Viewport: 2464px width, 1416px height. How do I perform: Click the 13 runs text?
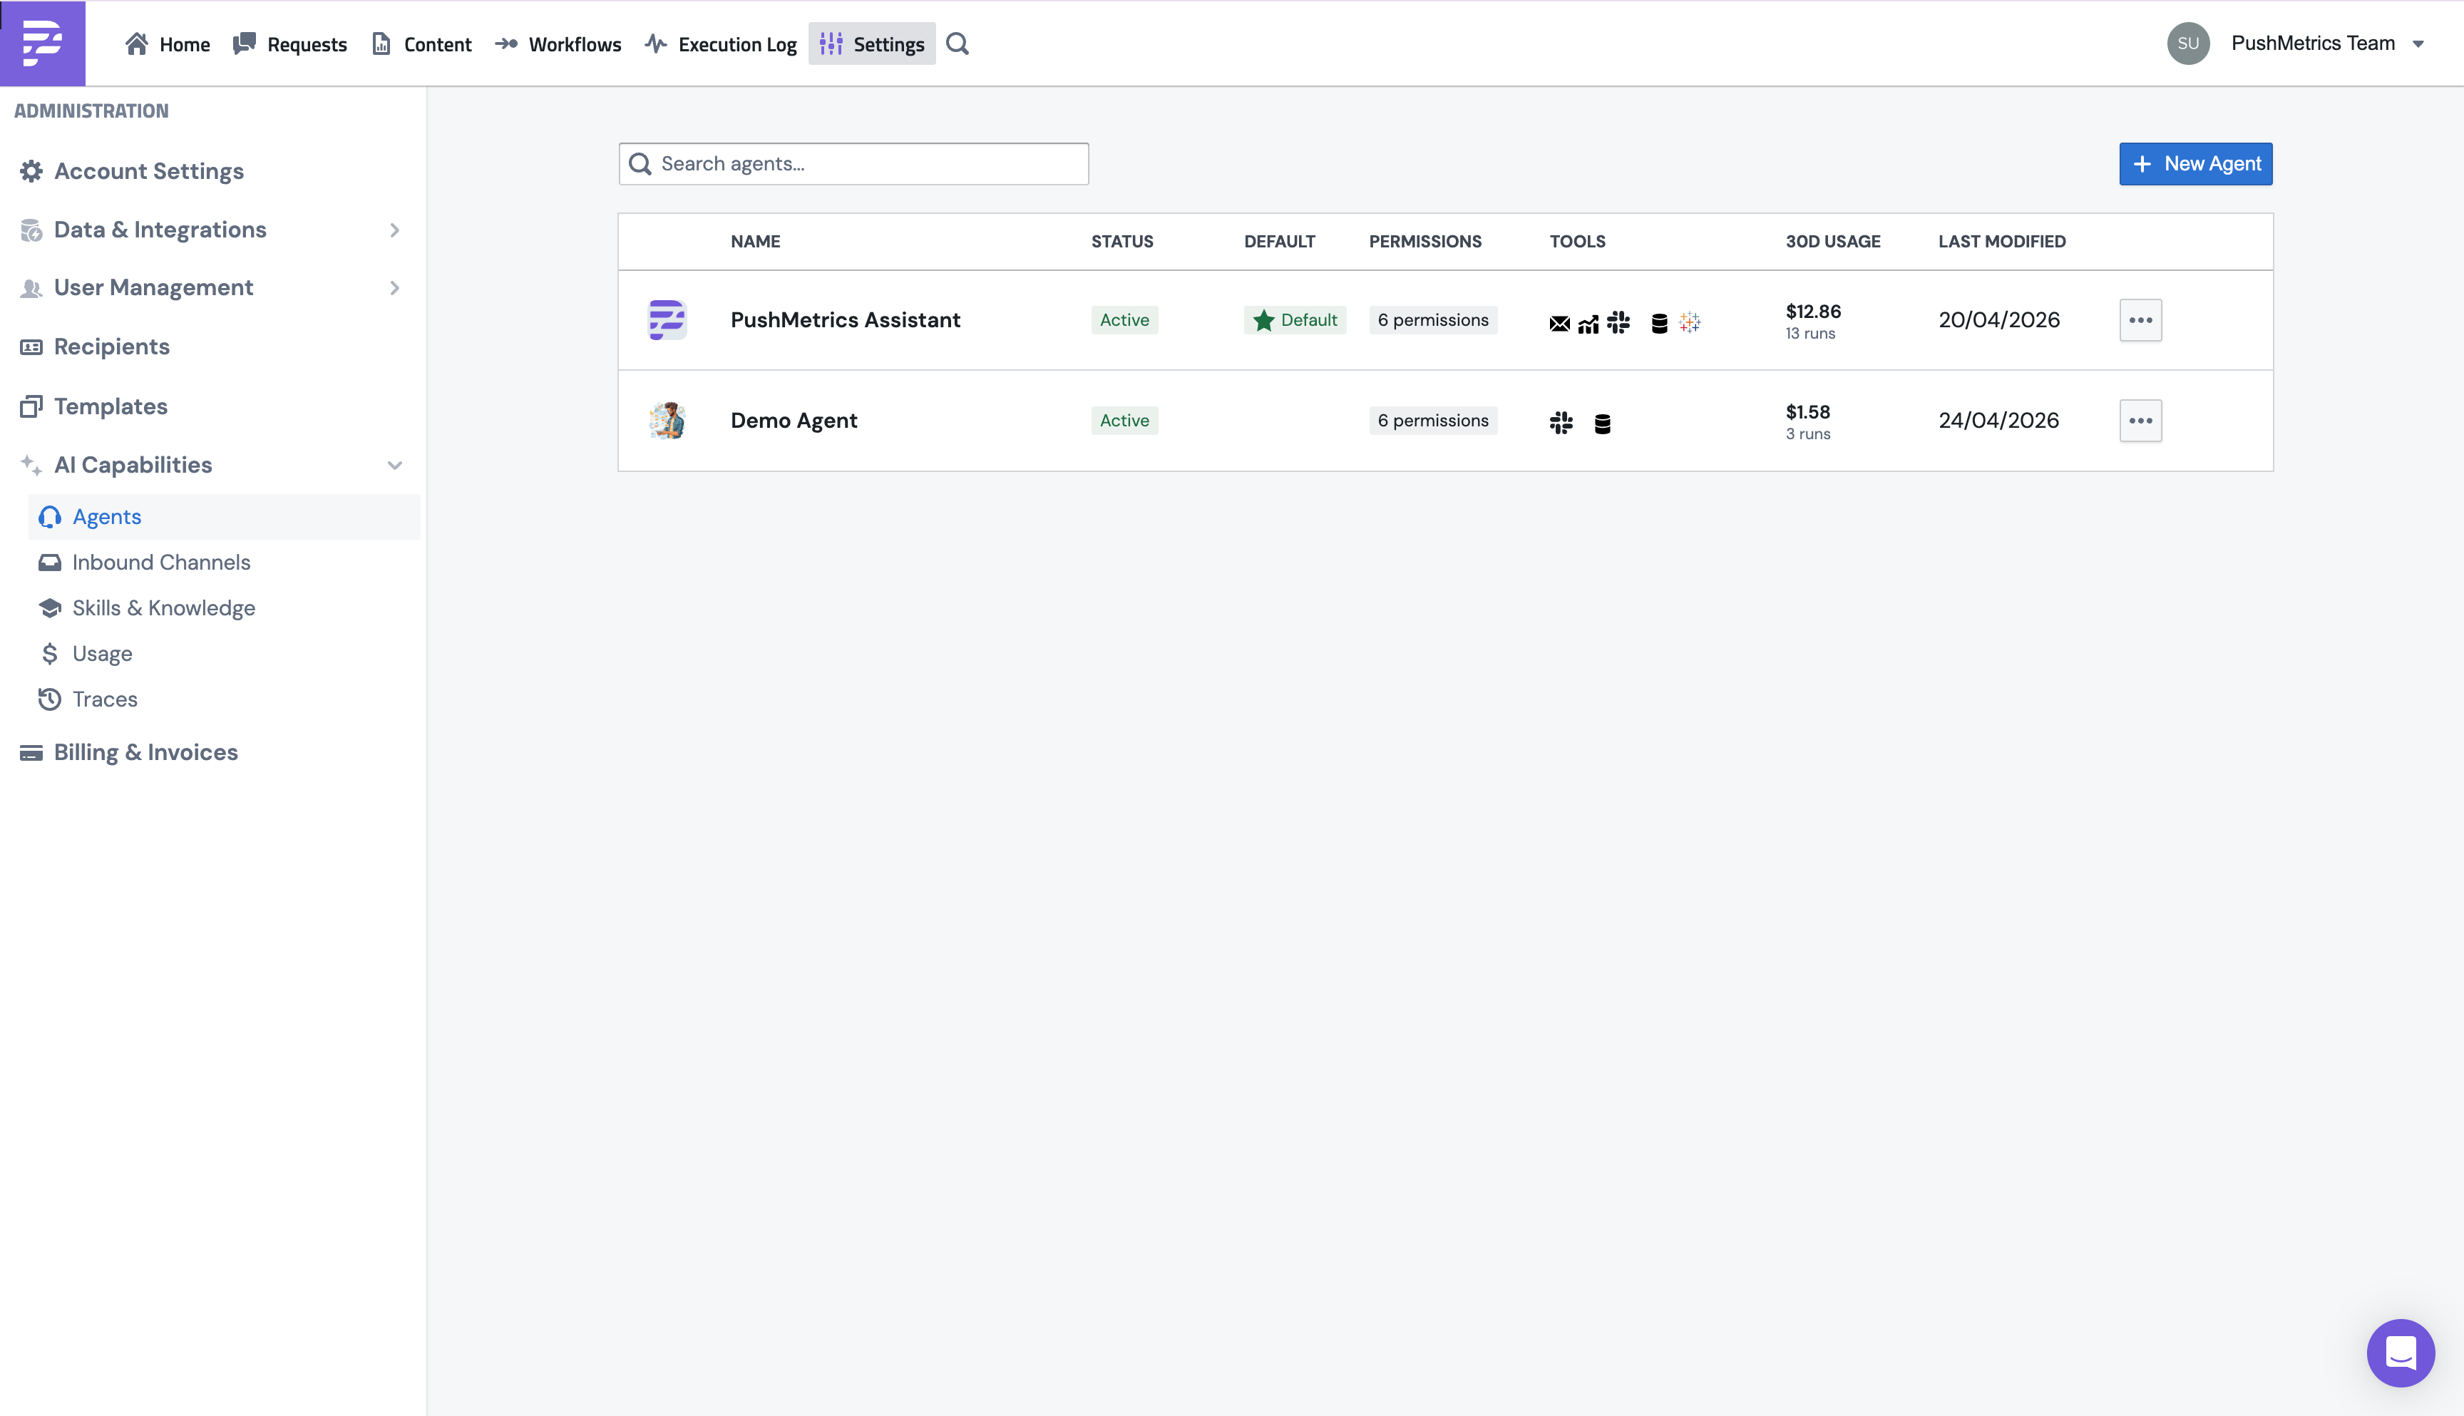click(1810, 334)
